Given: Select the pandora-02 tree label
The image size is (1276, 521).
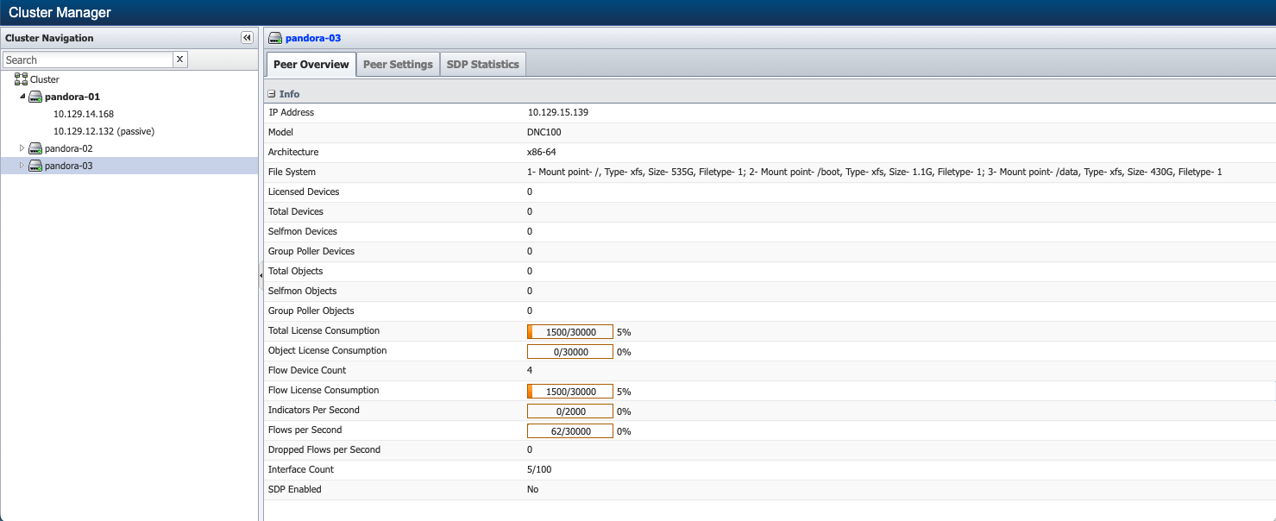Looking at the screenshot, I should 68,148.
